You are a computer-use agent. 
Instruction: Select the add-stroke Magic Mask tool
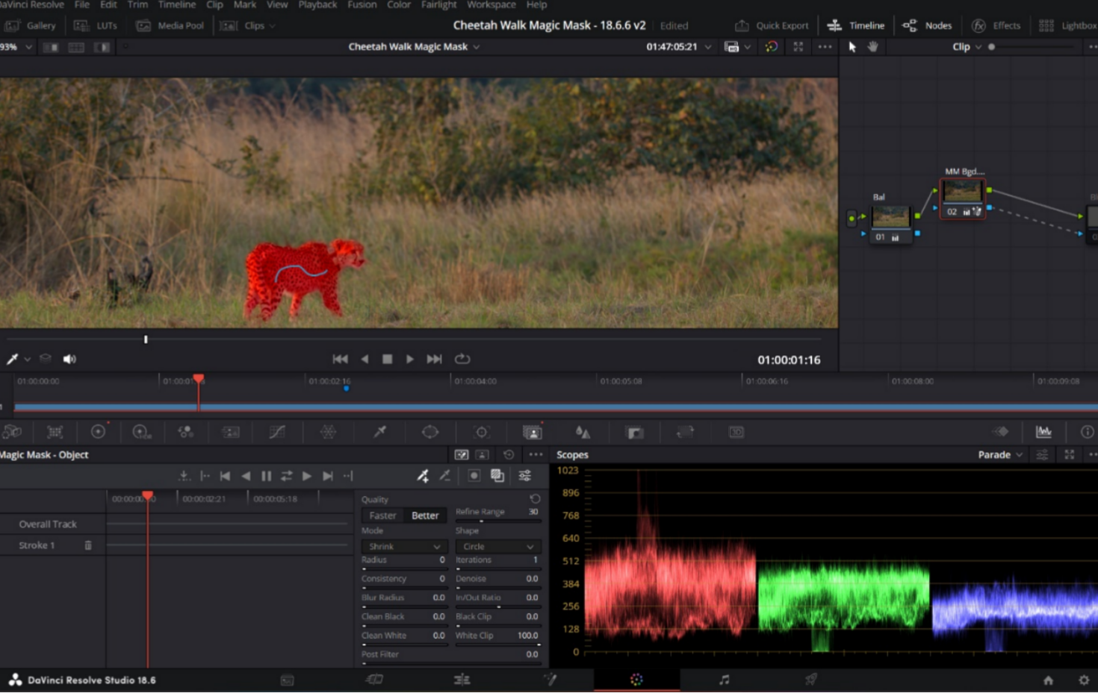coord(423,476)
